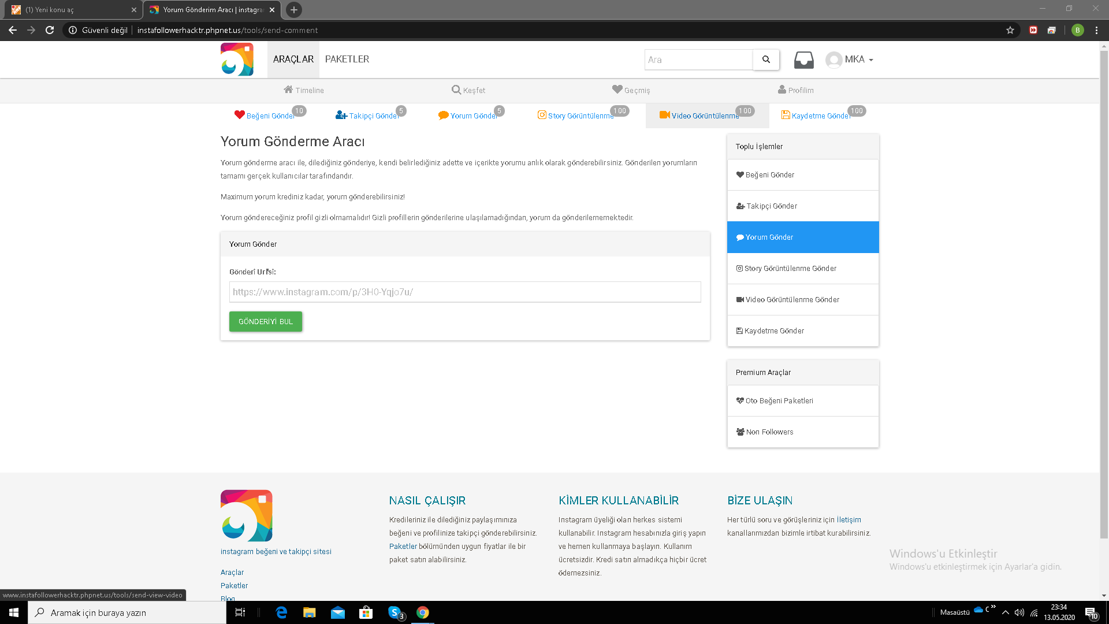Click the Araçlar footer link
Viewport: 1109px width, 624px height.
point(232,573)
